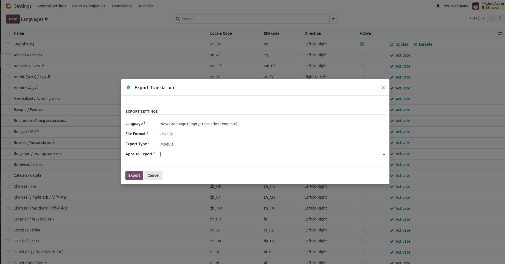Screen dimensions: 505x264
Task: Click the Odoo Settings app logo
Action: click(9, 6)
